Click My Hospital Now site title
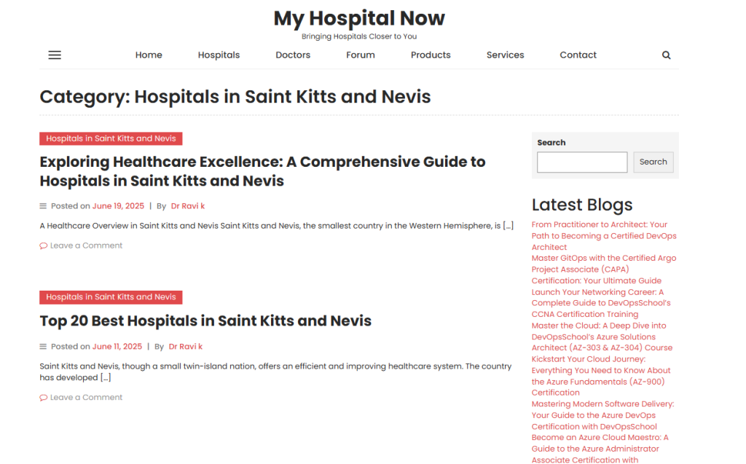This screenshot has width=746, height=464. coord(359,18)
